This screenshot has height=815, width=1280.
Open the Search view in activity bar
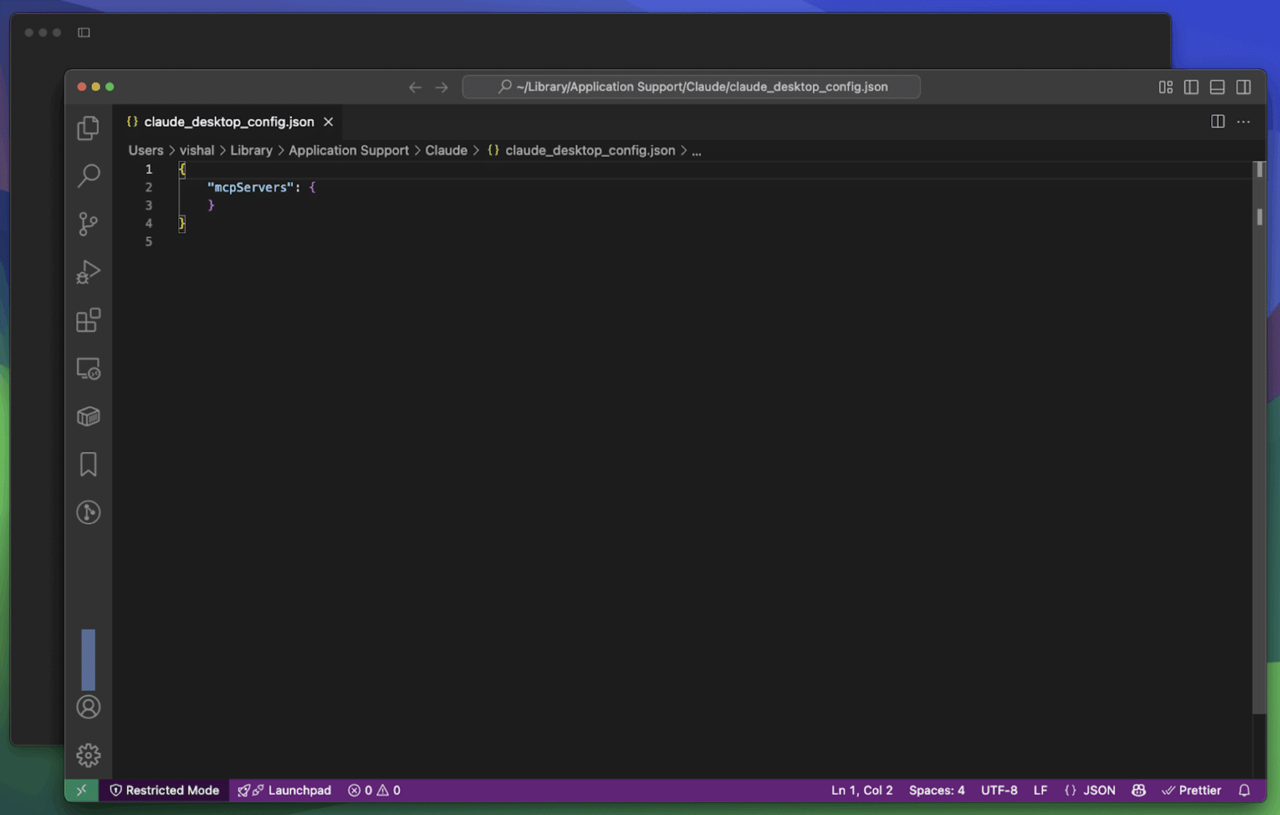88,176
